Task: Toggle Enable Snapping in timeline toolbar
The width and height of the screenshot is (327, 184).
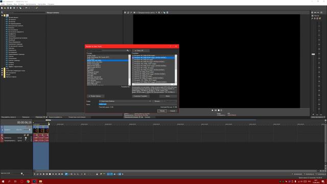Action: [108, 174]
